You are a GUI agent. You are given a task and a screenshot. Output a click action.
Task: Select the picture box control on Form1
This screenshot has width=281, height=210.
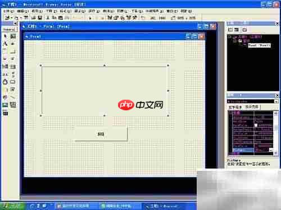click(x=105, y=91)
